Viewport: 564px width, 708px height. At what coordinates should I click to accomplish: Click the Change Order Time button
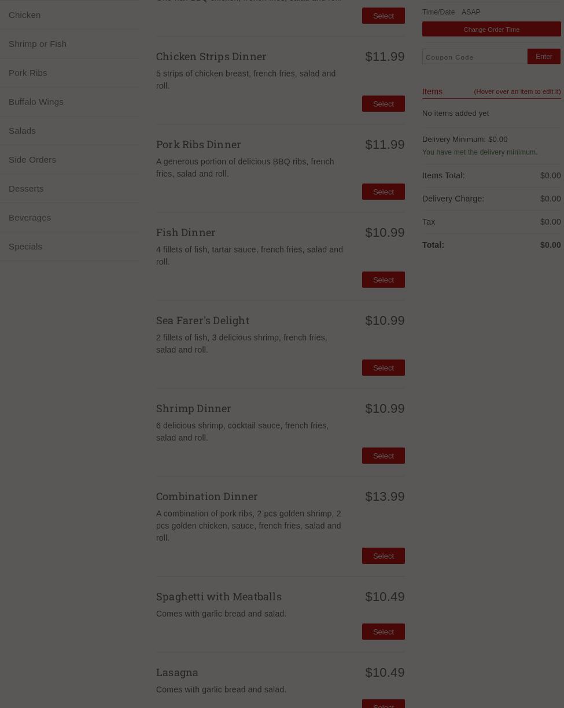coord(491,29)
